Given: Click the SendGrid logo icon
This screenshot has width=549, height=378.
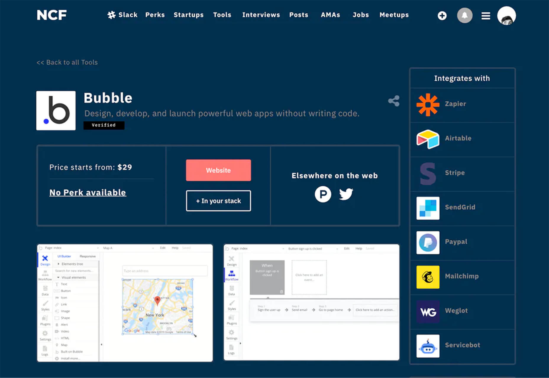Looking at the screenshot, I should [428, 208].
